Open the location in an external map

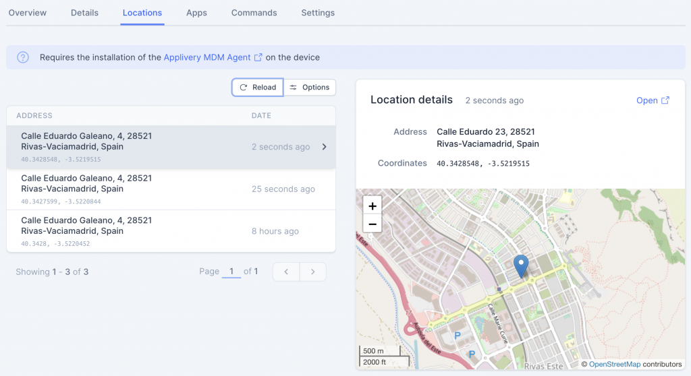pos(653,100)
